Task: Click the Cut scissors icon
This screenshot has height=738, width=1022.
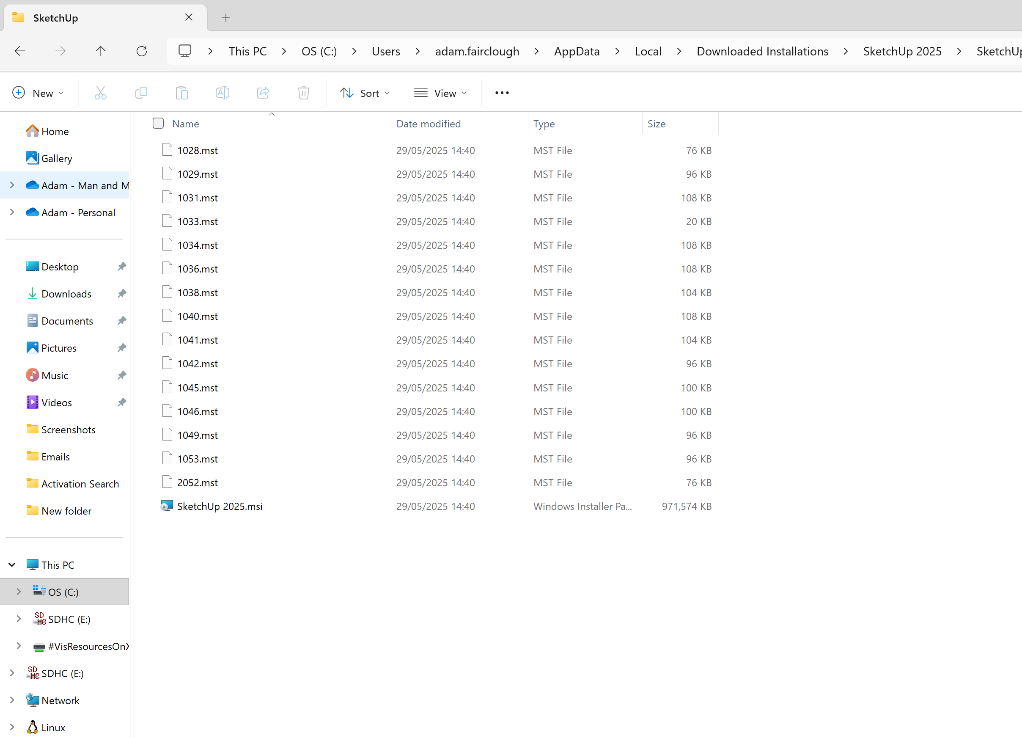Action: pos(101,93)
